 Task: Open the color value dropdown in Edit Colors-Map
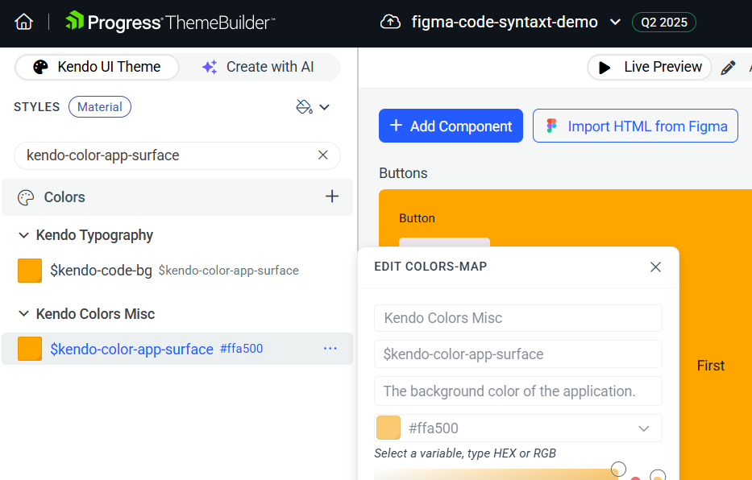644,428
